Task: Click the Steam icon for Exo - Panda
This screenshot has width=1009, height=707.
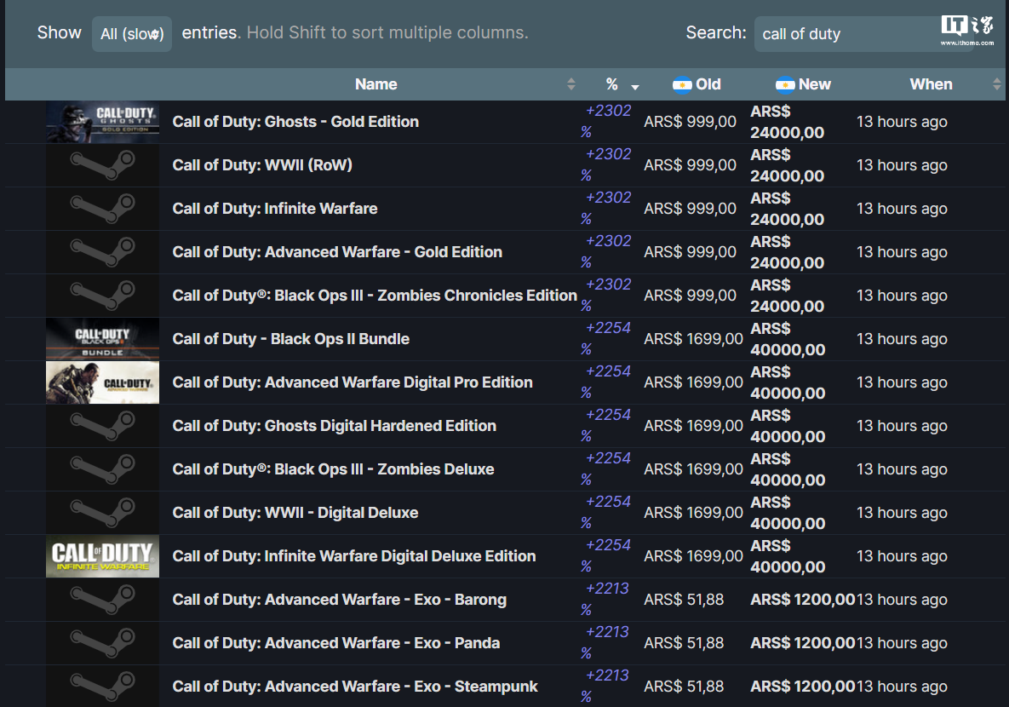Action: coord(102,643)
